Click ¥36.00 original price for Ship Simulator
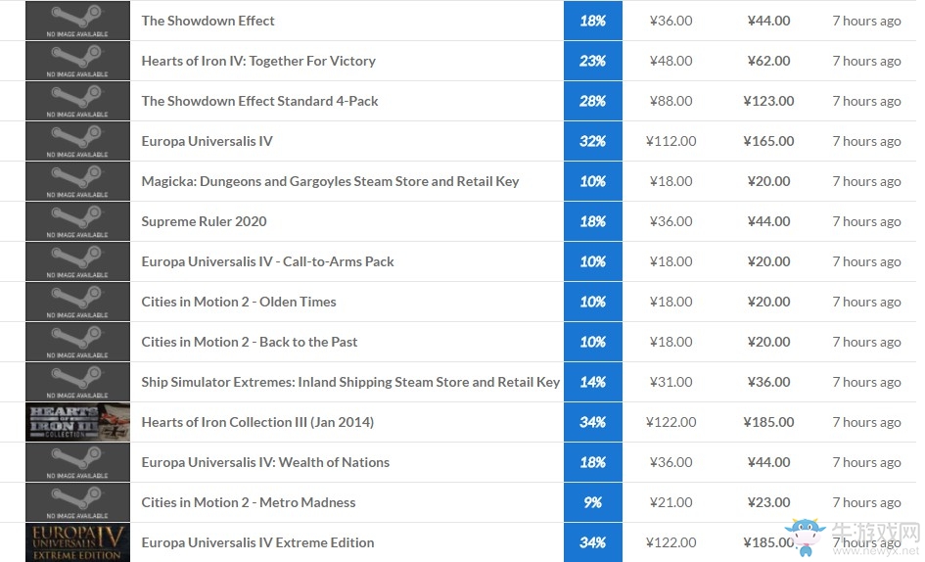Image resolution: width=925 pixels, height=562 pixels. tap(768, 382)
